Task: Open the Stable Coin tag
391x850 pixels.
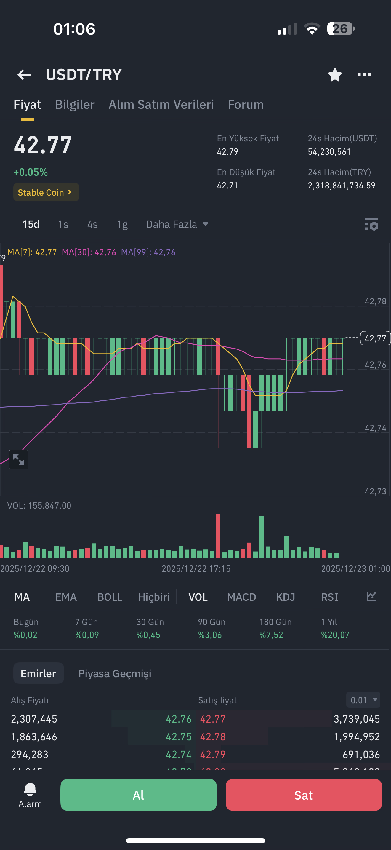Action: pos(46,192)
